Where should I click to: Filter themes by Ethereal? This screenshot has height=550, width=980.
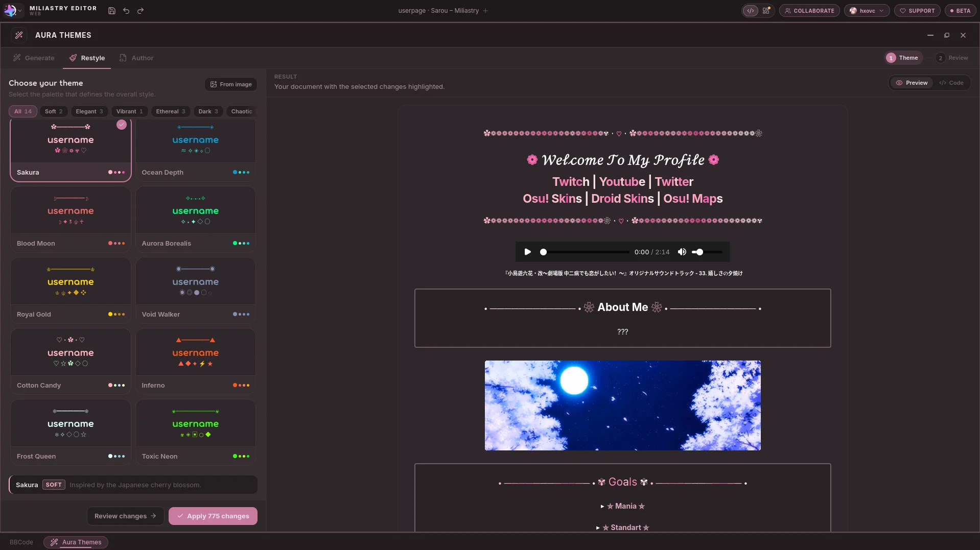[x=171, y=111]
